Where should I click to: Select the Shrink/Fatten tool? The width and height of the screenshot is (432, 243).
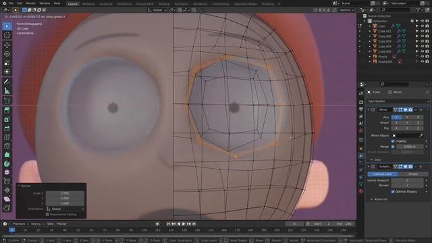point(7,190)
